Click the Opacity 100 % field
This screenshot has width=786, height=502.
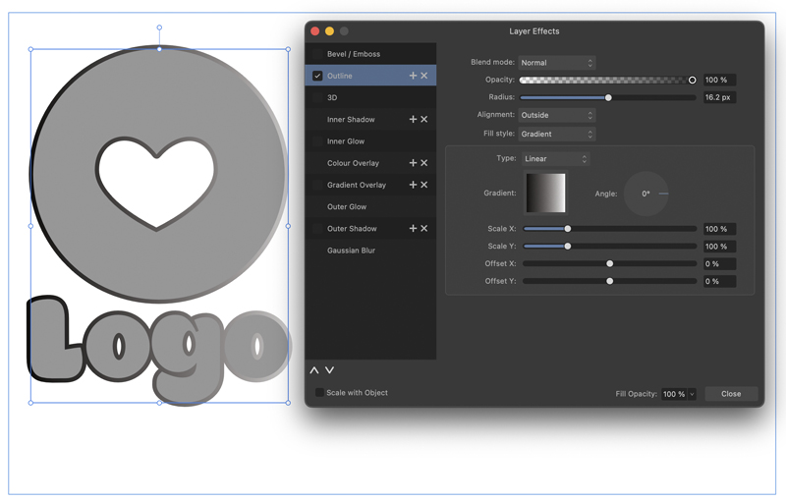point(719,80)
